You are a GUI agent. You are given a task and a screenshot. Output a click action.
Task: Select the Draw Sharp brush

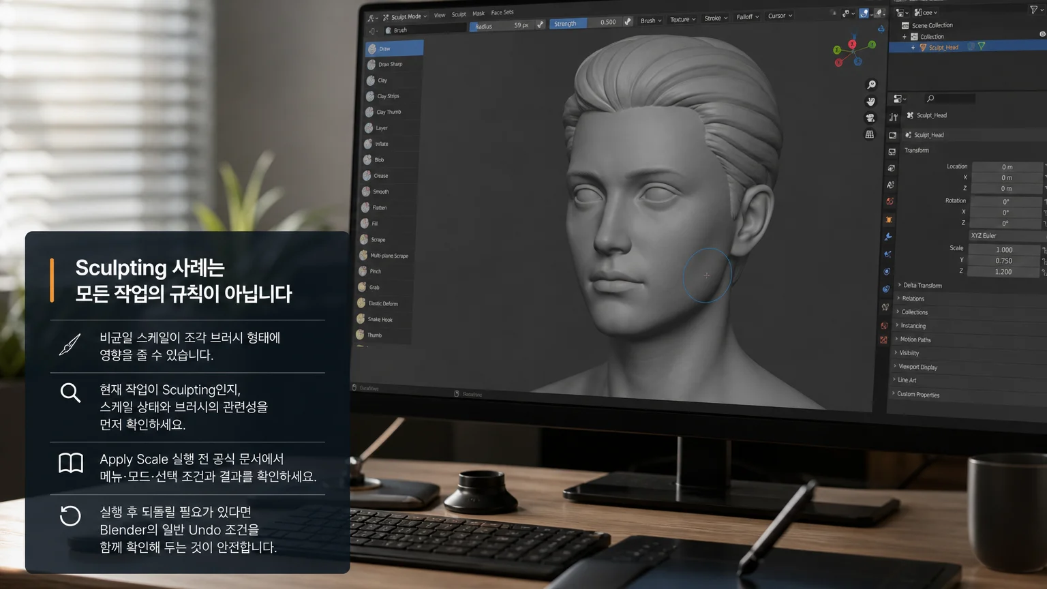[393, 64]
